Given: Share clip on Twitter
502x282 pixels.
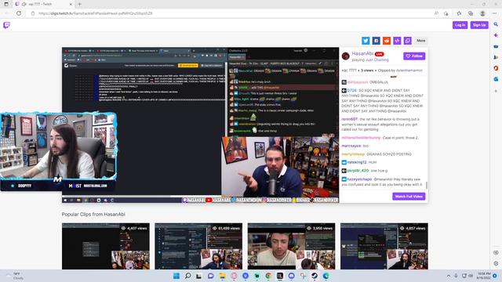Looking at the screenshot, I should (366, 41).
